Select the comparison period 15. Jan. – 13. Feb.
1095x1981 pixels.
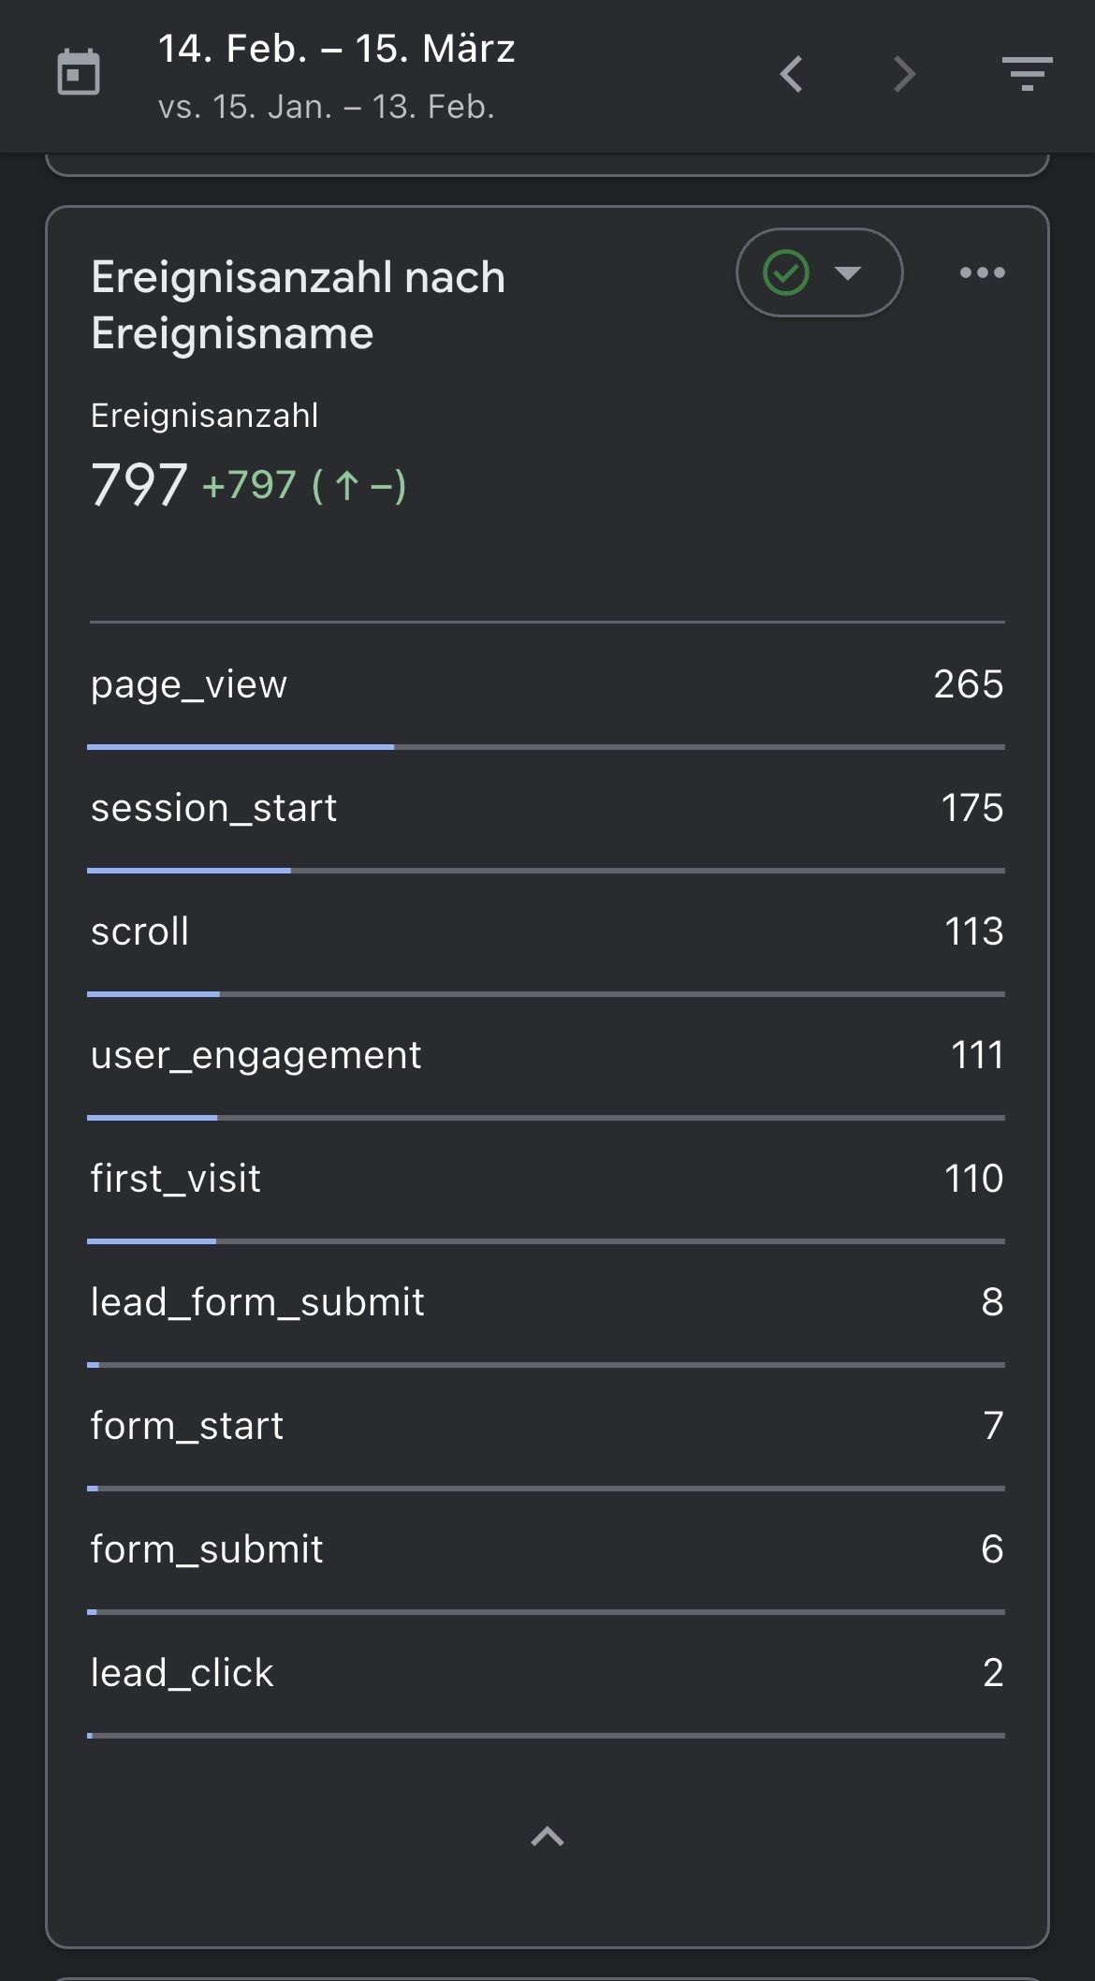pos(328,106)
